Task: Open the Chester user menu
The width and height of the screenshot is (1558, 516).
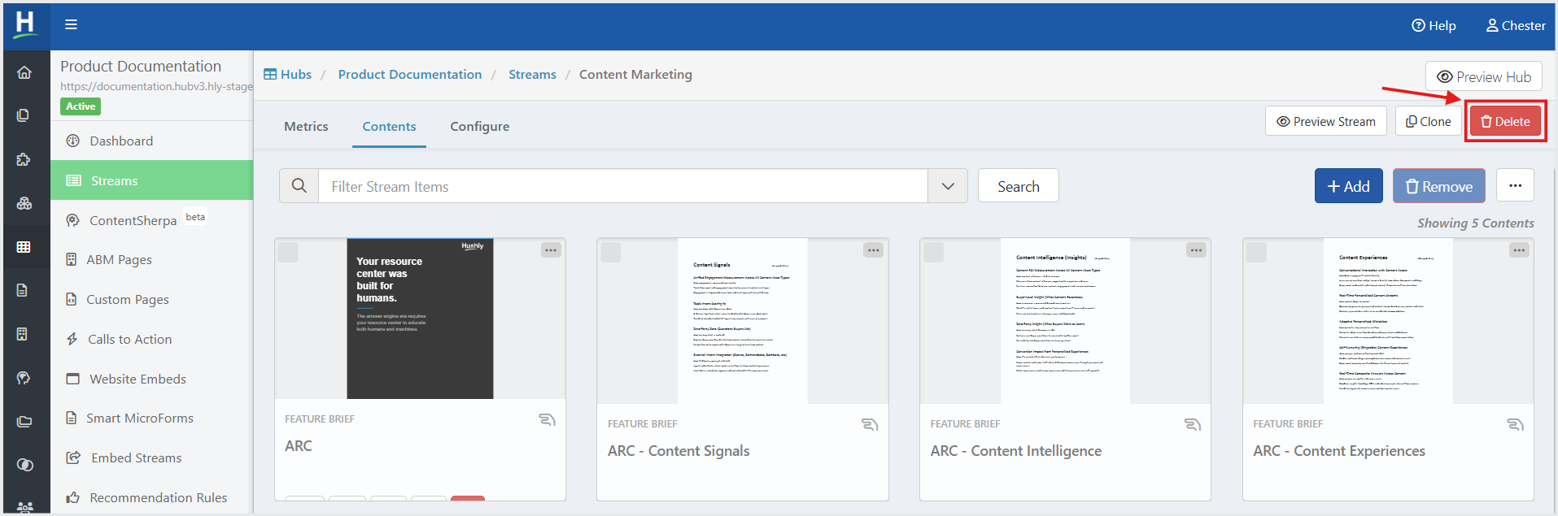Action: point(1516,25)
